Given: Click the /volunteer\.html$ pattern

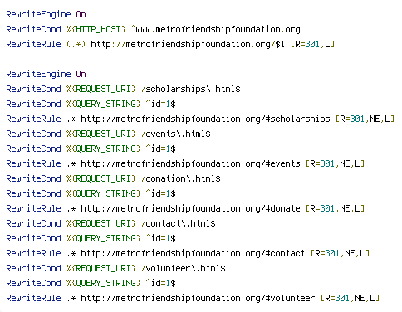Looking at the screenshot, I should (184, 268).
